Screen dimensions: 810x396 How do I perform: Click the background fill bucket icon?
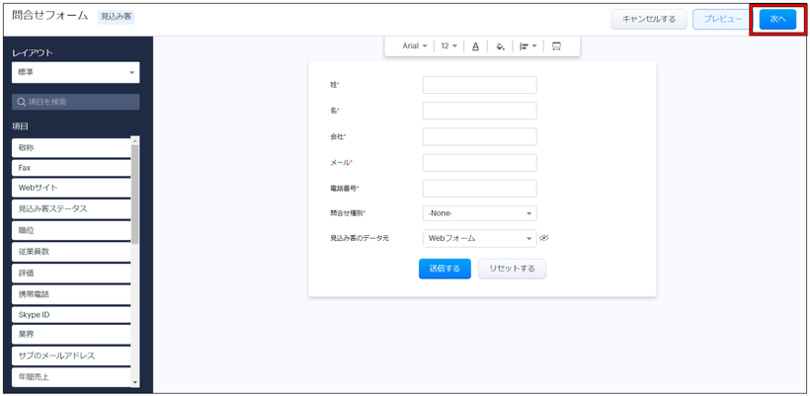point(500,46)
